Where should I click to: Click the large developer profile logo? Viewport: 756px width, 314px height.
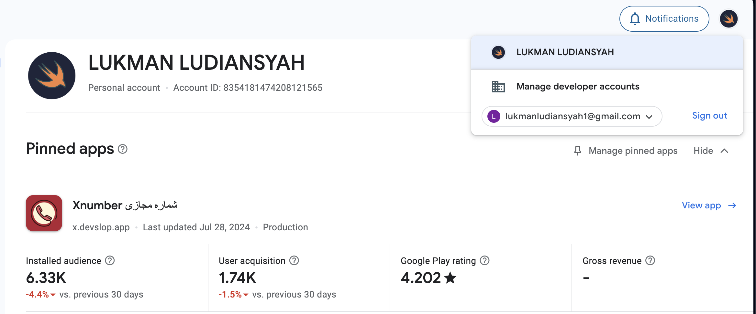pyautogui.click(x=52, y=76)
